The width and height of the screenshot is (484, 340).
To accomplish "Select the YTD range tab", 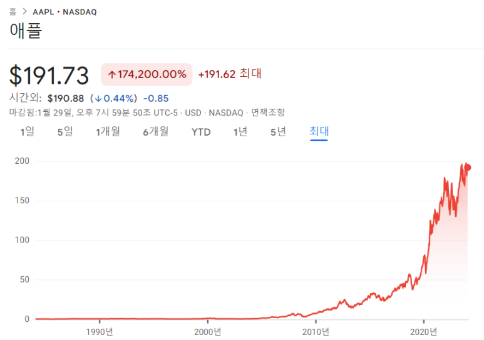I will click(x=201, y=132).
